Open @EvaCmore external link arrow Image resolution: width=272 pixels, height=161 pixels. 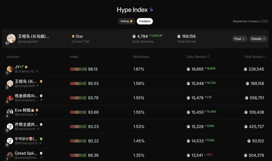coord(36,115)
